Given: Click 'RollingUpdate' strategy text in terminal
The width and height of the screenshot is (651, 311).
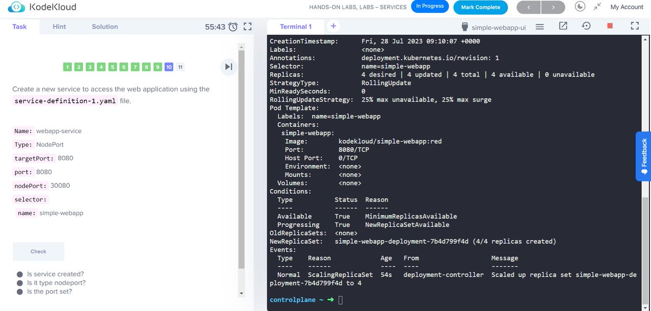Looking at the screenshot, I should click(386, 82).
